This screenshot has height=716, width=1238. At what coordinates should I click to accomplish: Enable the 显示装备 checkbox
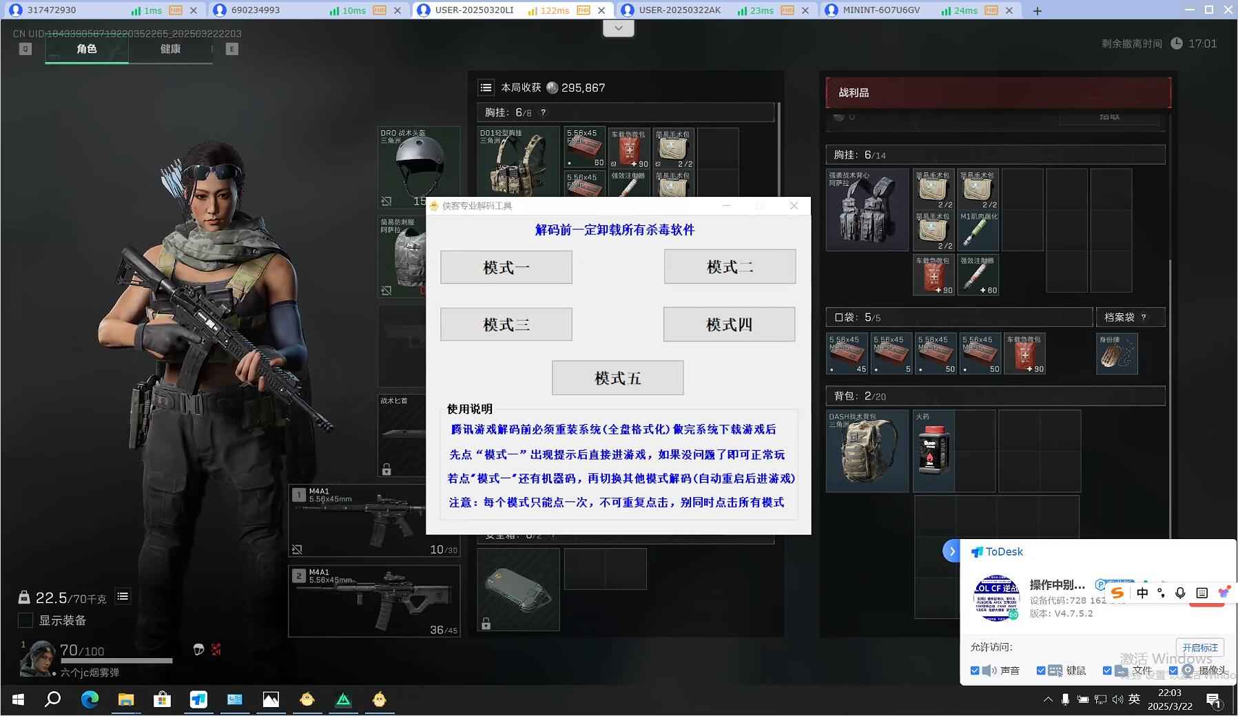tap(25, 620)
